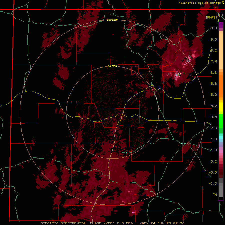The height and width of the screenshot is (225, 225).
Task: Click the 5.0 scale value
Action: 214,95
